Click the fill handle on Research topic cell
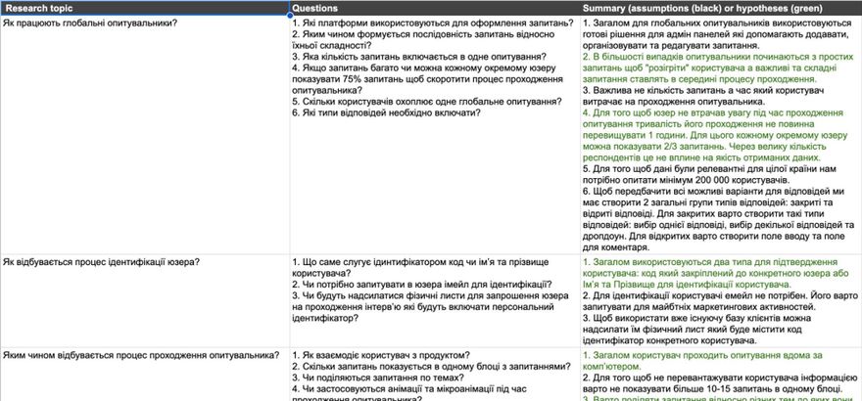 pos(289,16)
